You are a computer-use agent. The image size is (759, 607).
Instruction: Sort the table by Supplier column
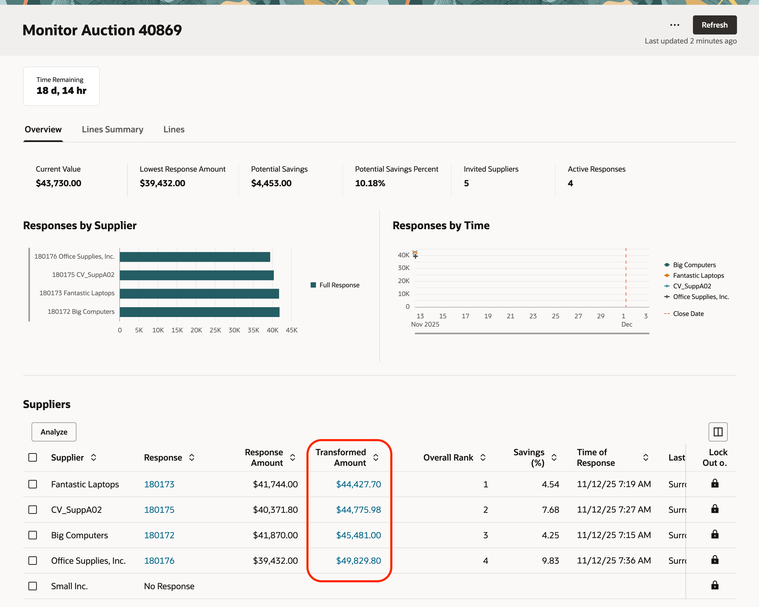tap(94, 457)
